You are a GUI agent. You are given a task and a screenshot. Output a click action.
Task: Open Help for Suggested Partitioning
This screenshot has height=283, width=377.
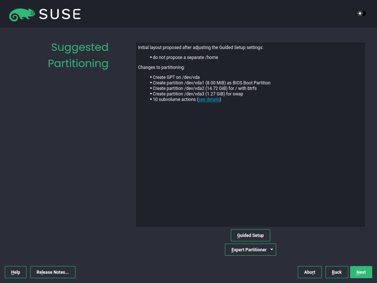(x=15, y=272)
